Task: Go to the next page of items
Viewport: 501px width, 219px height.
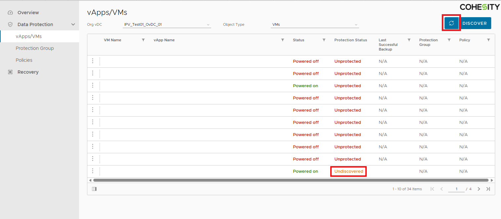Action: 479,189
